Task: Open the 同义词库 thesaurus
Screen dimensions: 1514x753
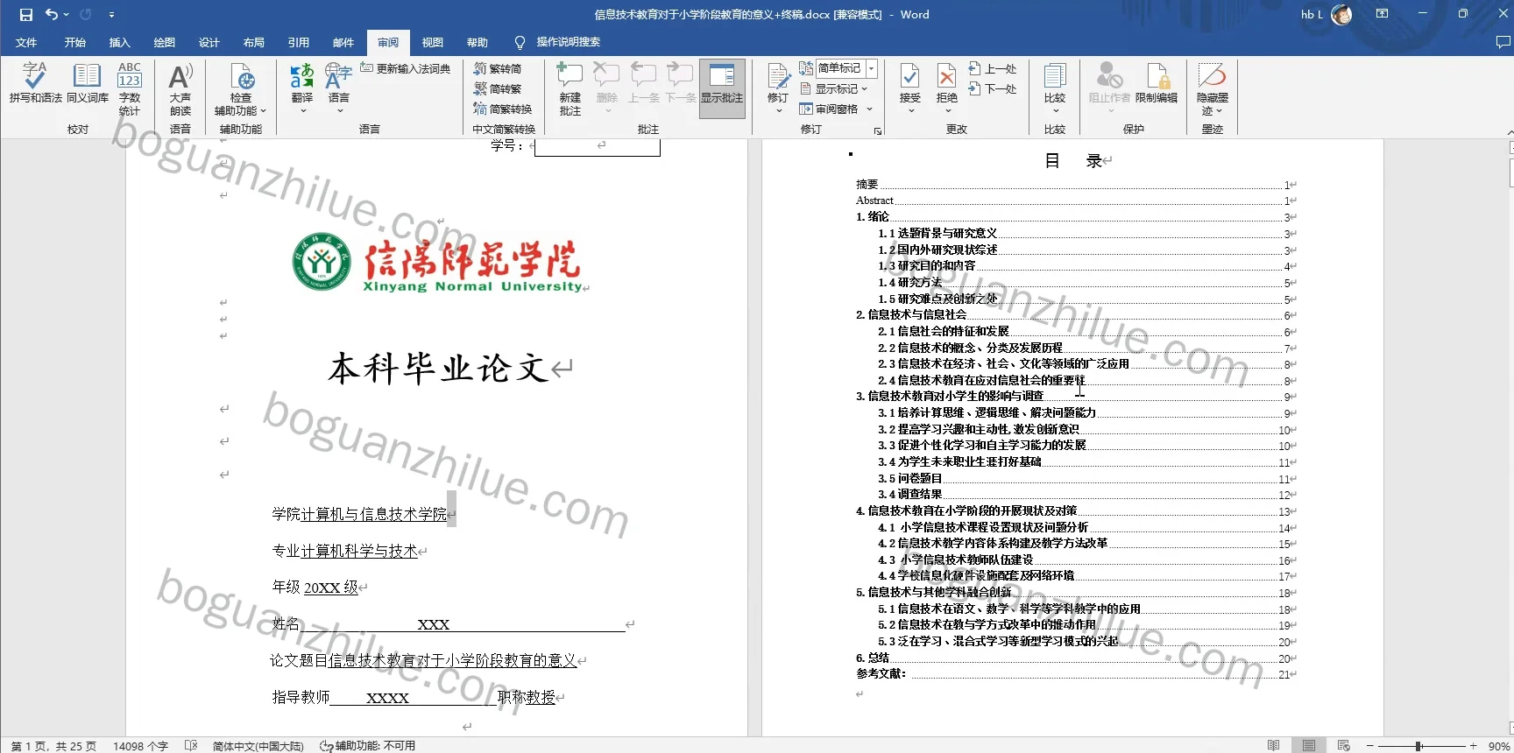Action: coord(88,84)
